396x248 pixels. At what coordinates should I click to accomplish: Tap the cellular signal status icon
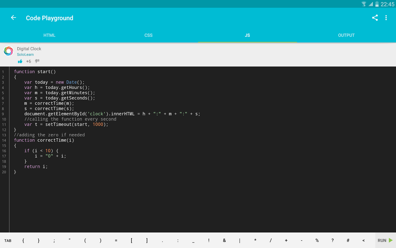click(371, 4)
